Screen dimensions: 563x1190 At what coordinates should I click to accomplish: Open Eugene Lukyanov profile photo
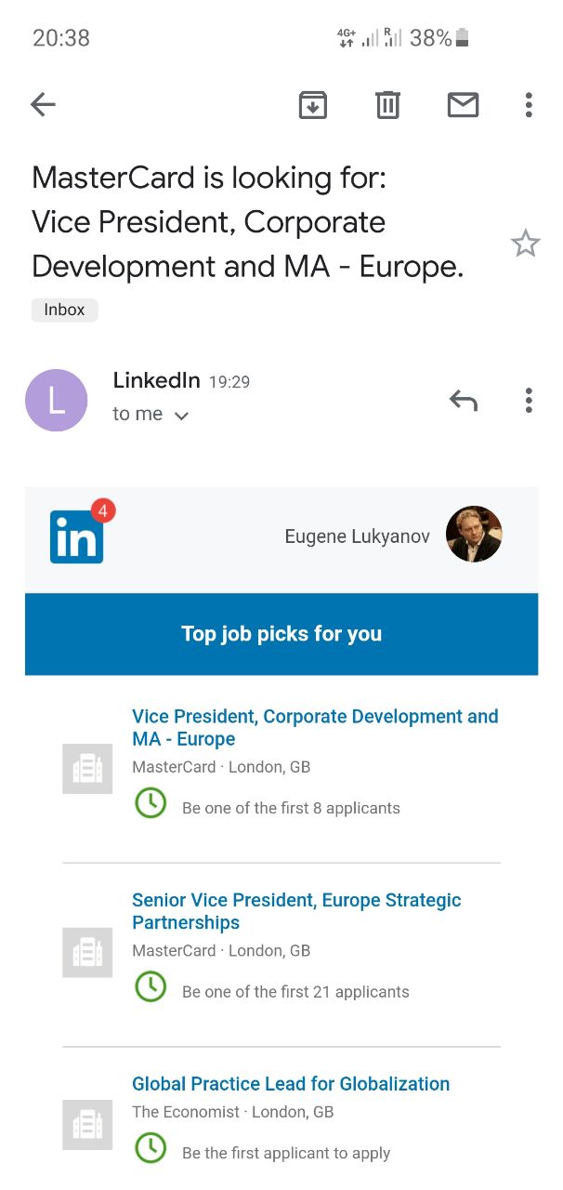[474, 535]
